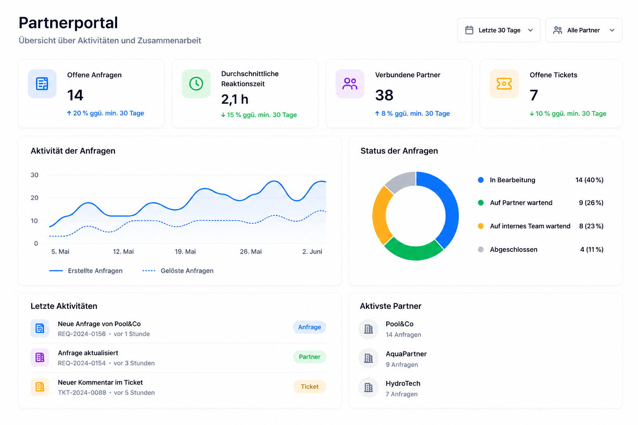The height and width of the screenshot is (425, 638).
Task: Click the 'REQ-2024-0156' reference text
Action: 82,334
